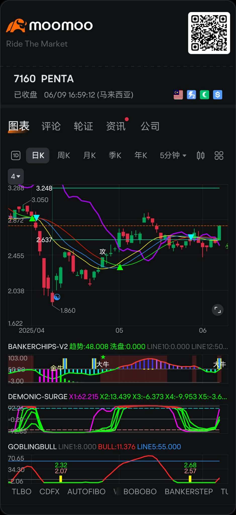Select the 年K yearly period
The height and width of the screenshot is (515, 236).
pos(141,155)
